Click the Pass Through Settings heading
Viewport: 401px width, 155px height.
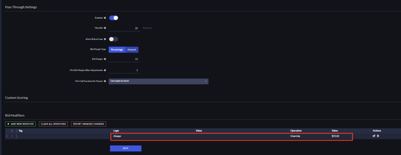coord(21,7)
